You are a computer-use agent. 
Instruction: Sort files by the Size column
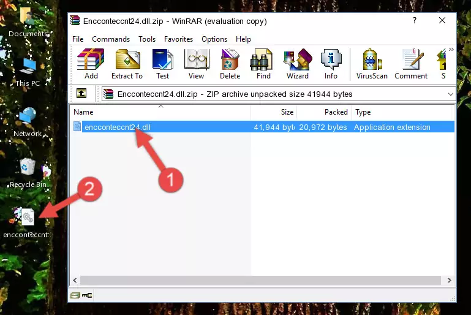(274, 112)
